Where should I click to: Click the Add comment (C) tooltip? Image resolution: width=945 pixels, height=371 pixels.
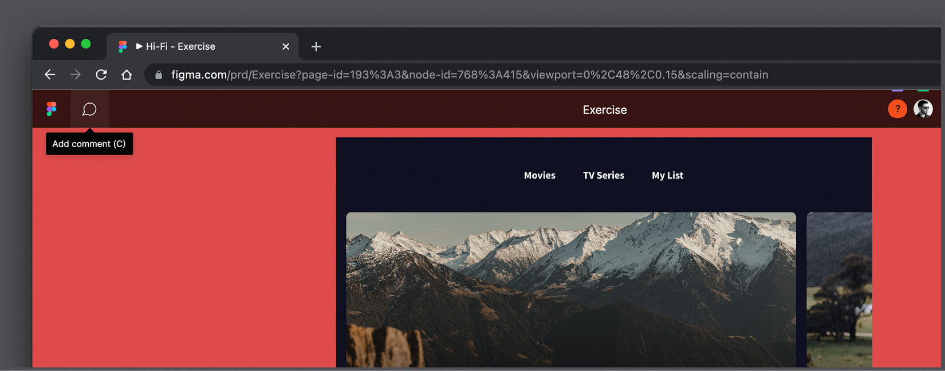89,144
